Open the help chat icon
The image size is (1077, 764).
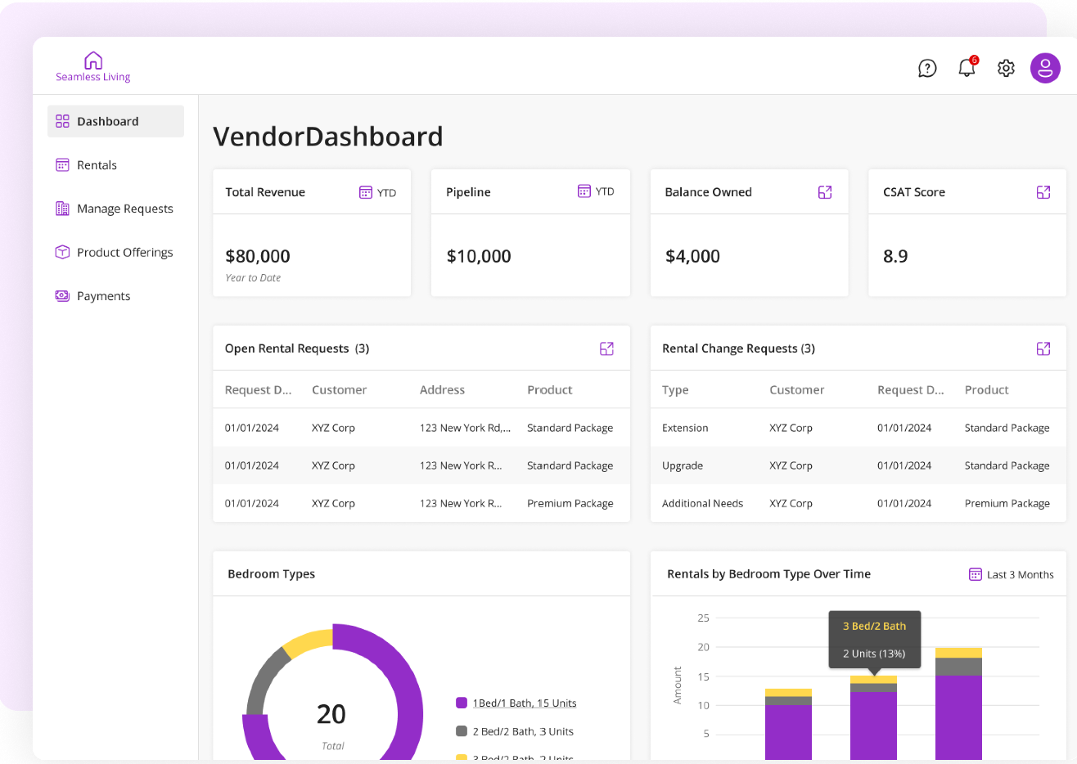coord(927,68)
